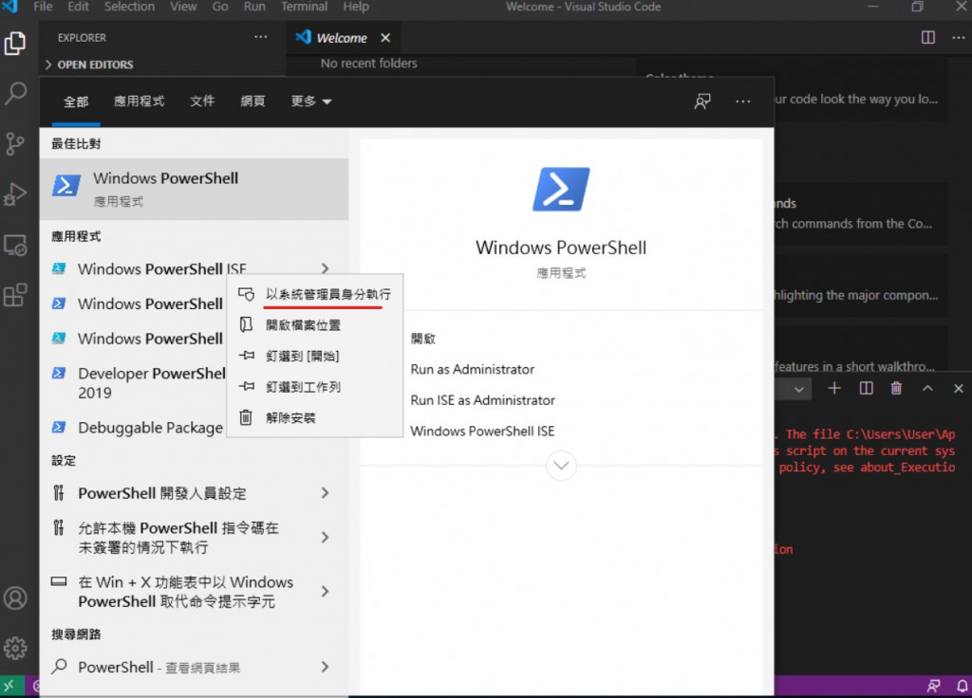Close the Welcome tab
Viewport: 972px width, 698px height.
pyautogui.click(x=385, y=38)
